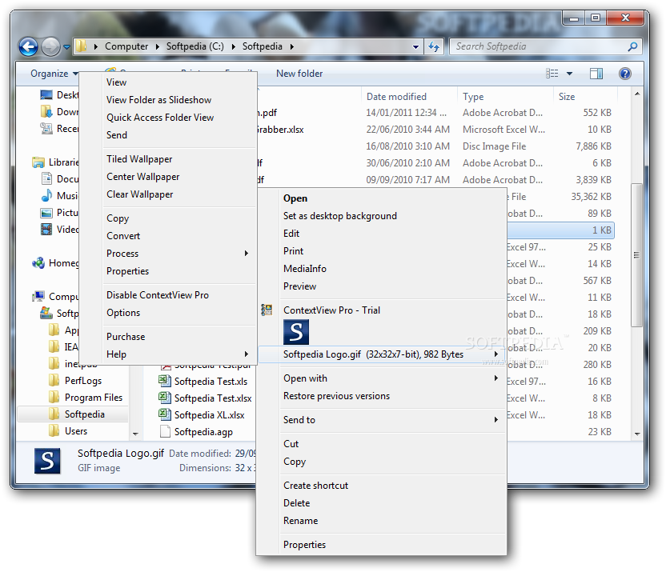Image resolution: width=666 pixels, height=572 pixels.
Task: Click the Pictures library icon
Action: pos(46,213)
